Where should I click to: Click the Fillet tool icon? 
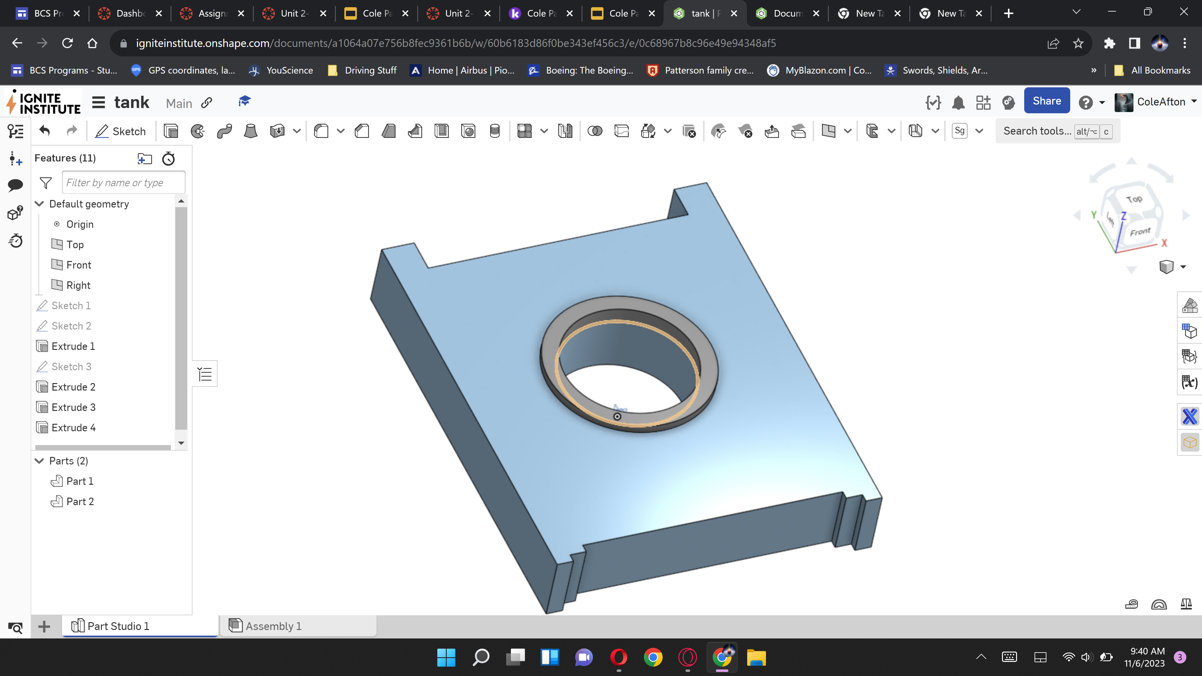[x=321, y=131]
